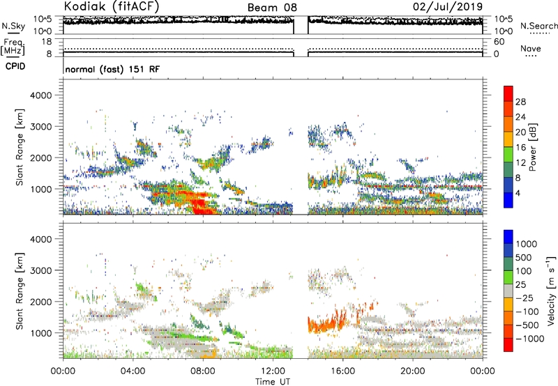Click the red bottom segment of the velocity colorbar

coord(508,345)
